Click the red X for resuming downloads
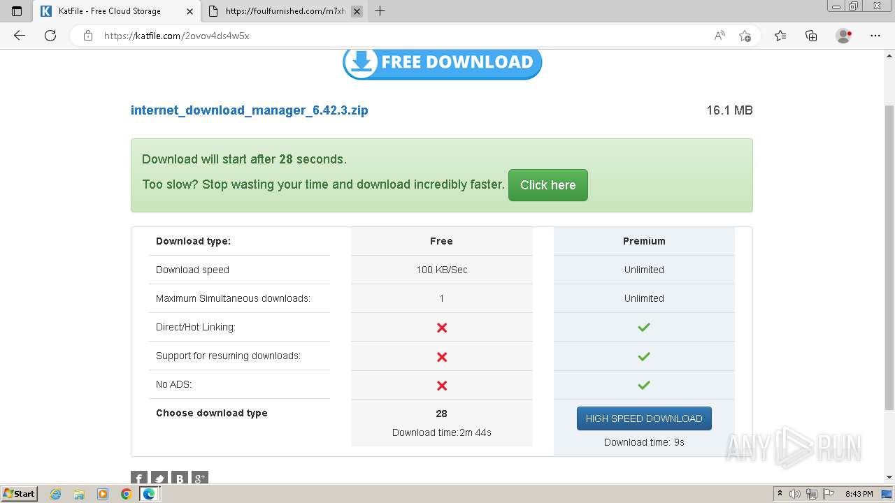895x503 pixels. 442,356
